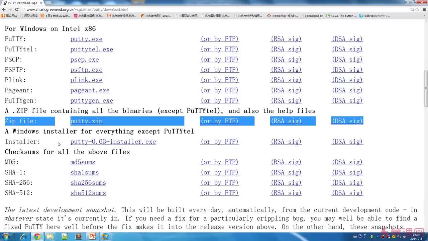428x241 pixels.
Task: Download plink.exe
Action: click(86, 80)
